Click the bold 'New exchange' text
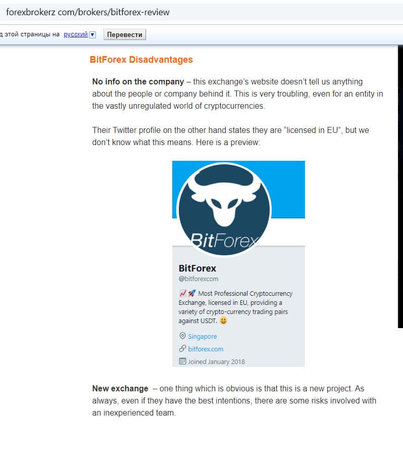The height and width of the screenshot is (453, 403). tap(120, 389)
